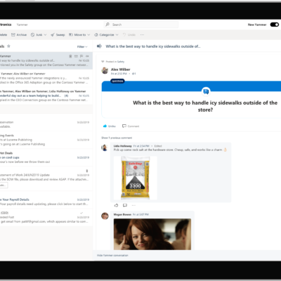Click the Search magnifier icon
The height and width of the screenshot is (281, 281).
[x=107, y=25]
